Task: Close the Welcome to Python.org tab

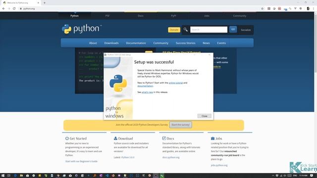Action: tap(38, 3)
